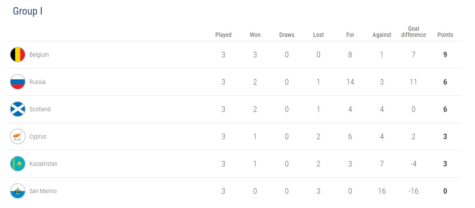Open the Kazakhstan team name

43,164
